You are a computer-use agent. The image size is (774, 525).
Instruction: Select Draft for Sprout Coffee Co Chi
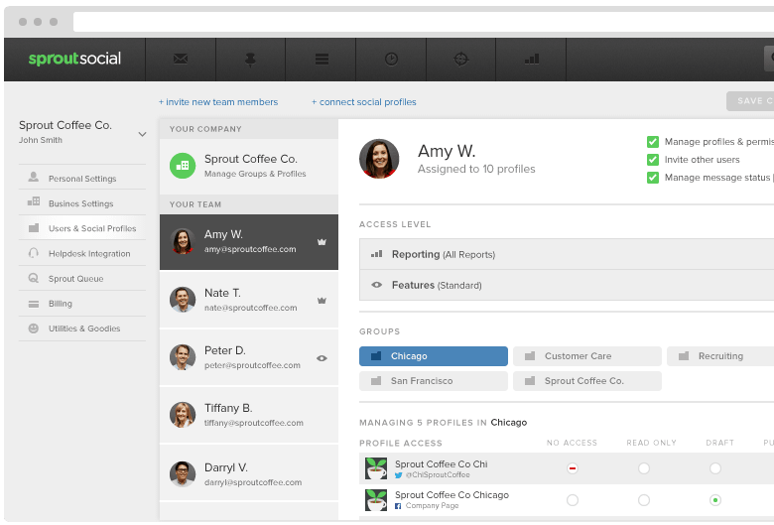pyautogui.click(x=715, y=468)
